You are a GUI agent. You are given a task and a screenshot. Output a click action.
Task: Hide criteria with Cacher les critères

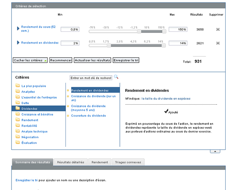[x=30, y=60]
